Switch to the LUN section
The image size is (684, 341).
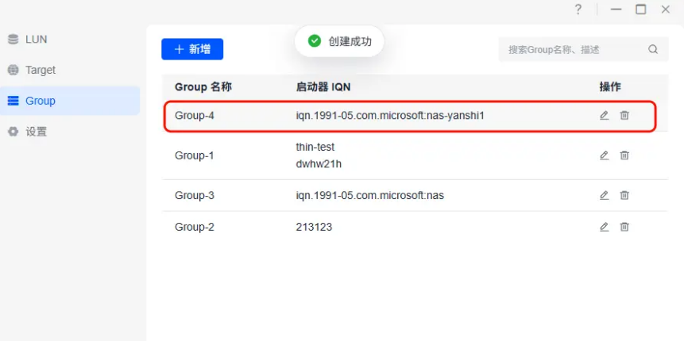pyautogui.click(x=37, y=39)
